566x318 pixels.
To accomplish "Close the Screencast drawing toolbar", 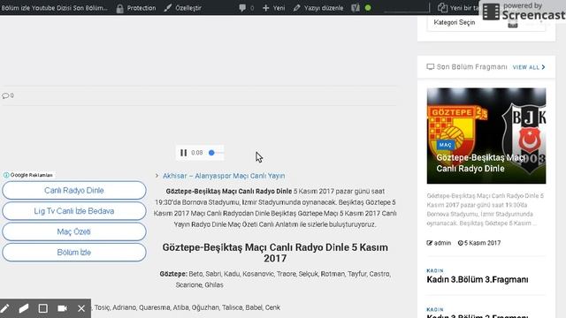I will [81, 308].
